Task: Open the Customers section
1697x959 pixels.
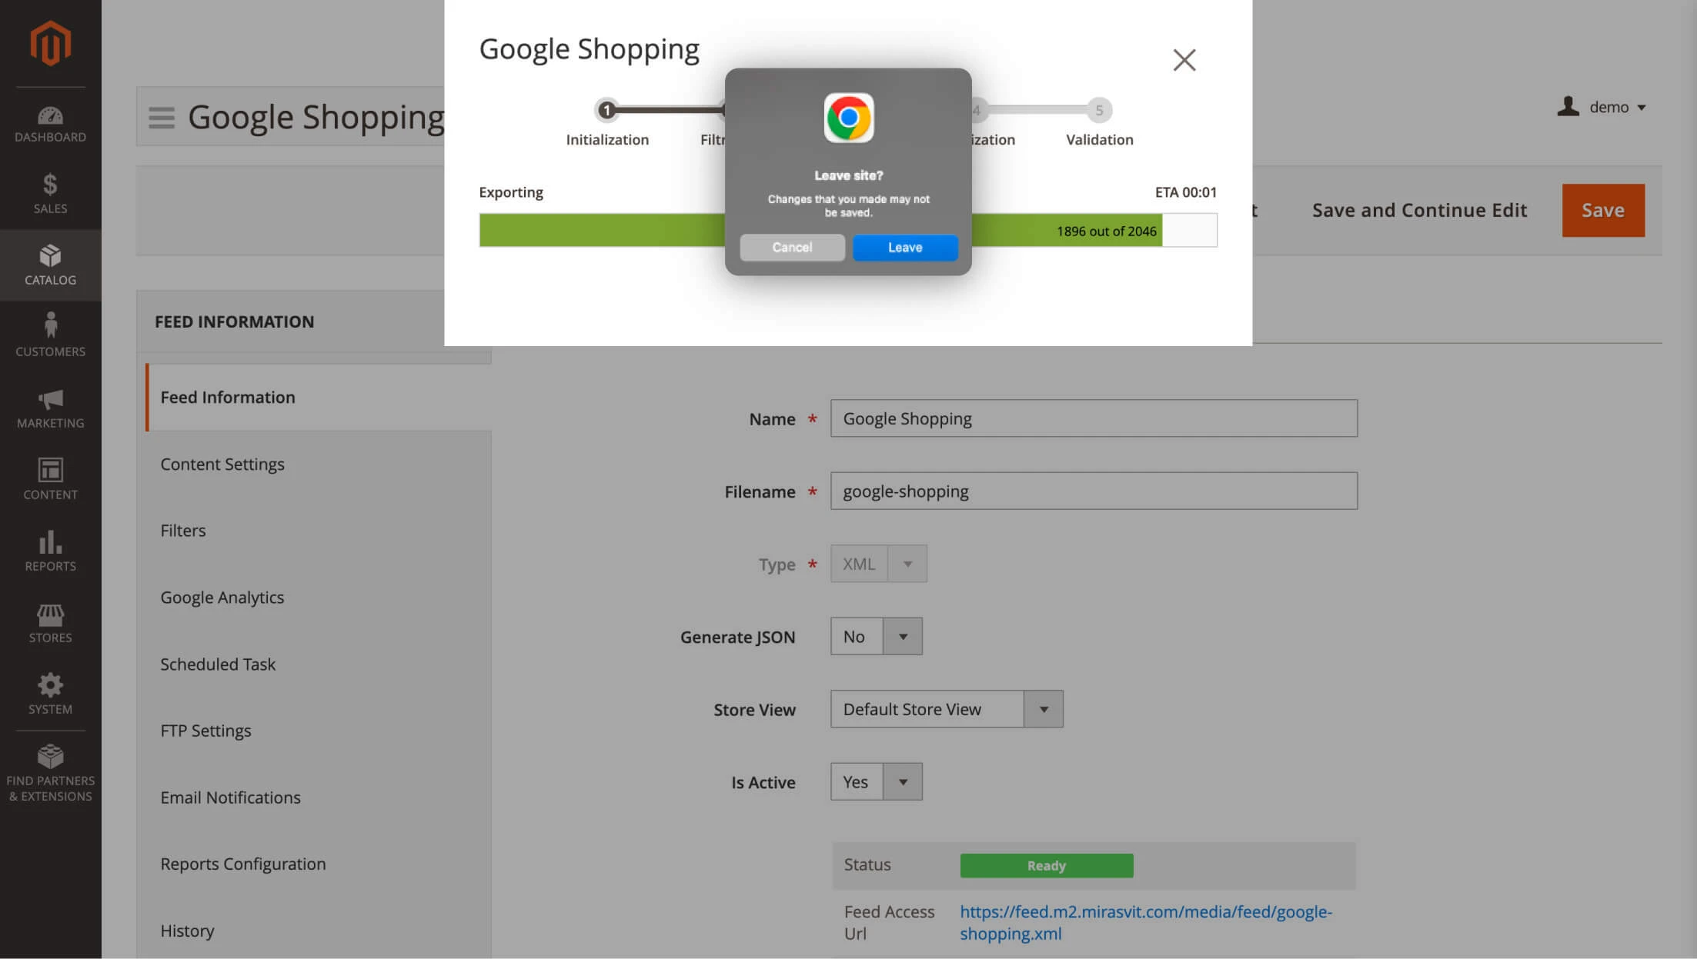Action: pyautogui.click(x=49, y=335)
